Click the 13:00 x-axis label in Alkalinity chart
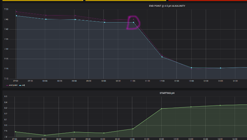Screen dimensions: 247x140 191,81
